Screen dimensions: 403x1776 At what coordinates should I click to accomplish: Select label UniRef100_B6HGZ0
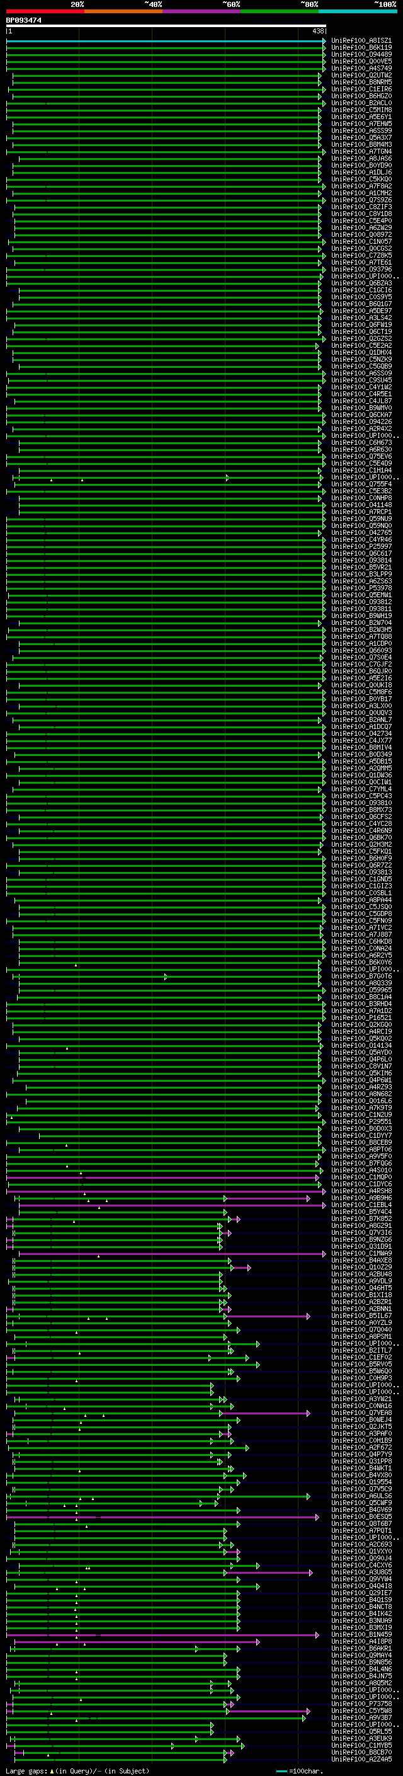coord(361,96)
